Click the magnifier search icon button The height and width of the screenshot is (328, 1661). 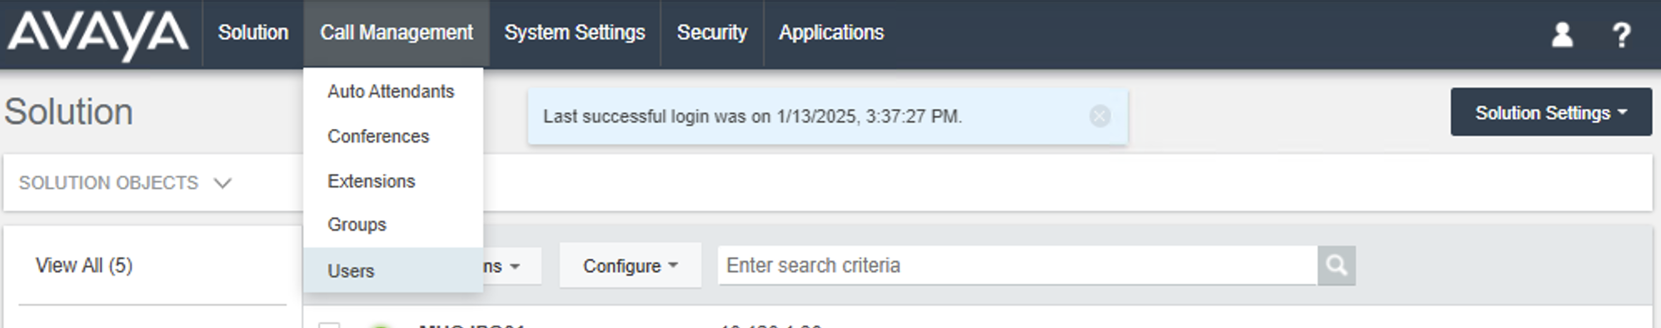1336,266
